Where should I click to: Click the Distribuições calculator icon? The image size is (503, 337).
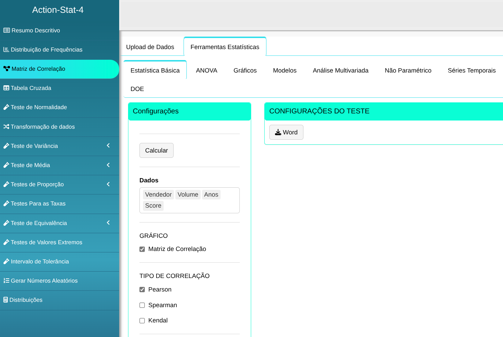pos(5,300)
